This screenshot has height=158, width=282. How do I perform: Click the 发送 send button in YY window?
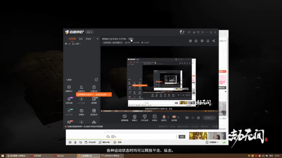(182, 137)
